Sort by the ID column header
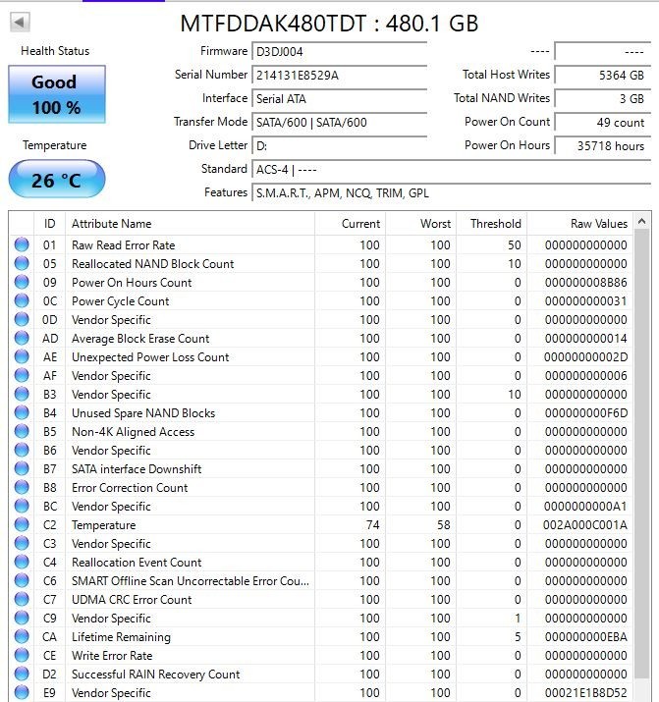The image size is (659, 702). pos(50,224)
